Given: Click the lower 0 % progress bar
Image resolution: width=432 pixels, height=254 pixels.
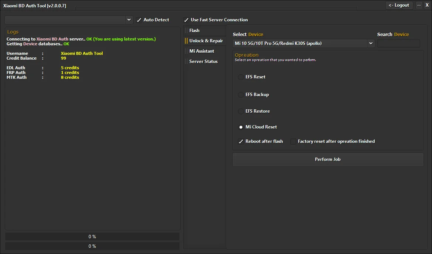Looking at the screenshot, I should coord(92,246).
